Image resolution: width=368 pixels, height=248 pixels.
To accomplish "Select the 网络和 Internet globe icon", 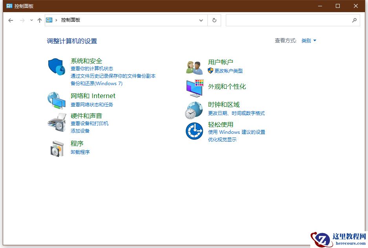I will pyautogui.click(x=56, y=100).
